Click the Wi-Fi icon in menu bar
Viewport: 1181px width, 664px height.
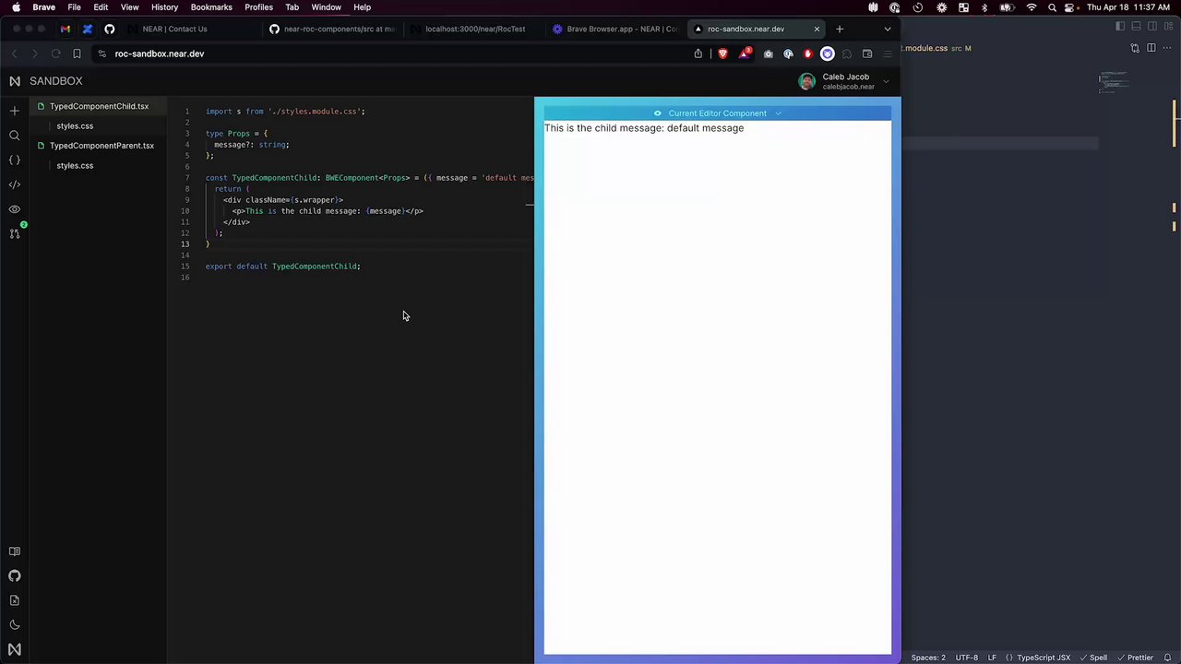1032,7
